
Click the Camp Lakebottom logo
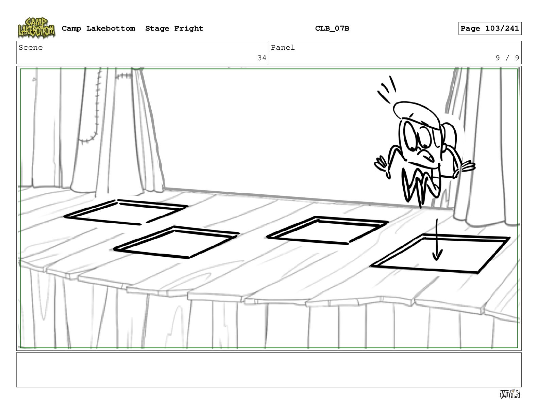pos(36,28)
